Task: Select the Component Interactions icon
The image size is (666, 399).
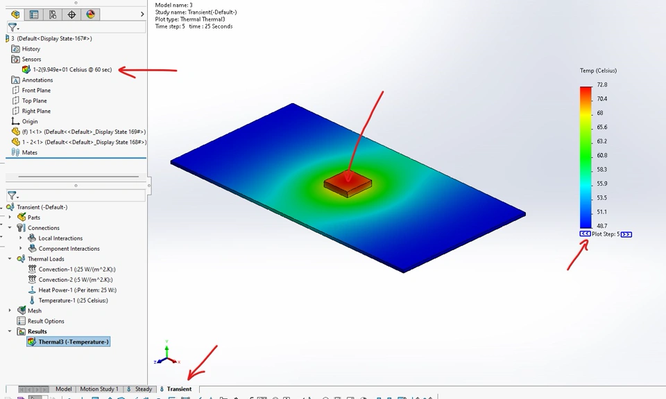Action: click(x=32, y=249)
